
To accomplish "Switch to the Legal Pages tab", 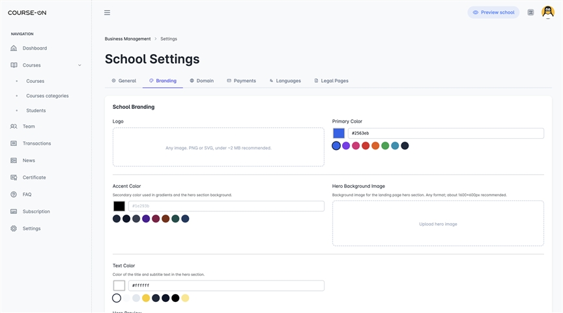I will pos(331,81).
